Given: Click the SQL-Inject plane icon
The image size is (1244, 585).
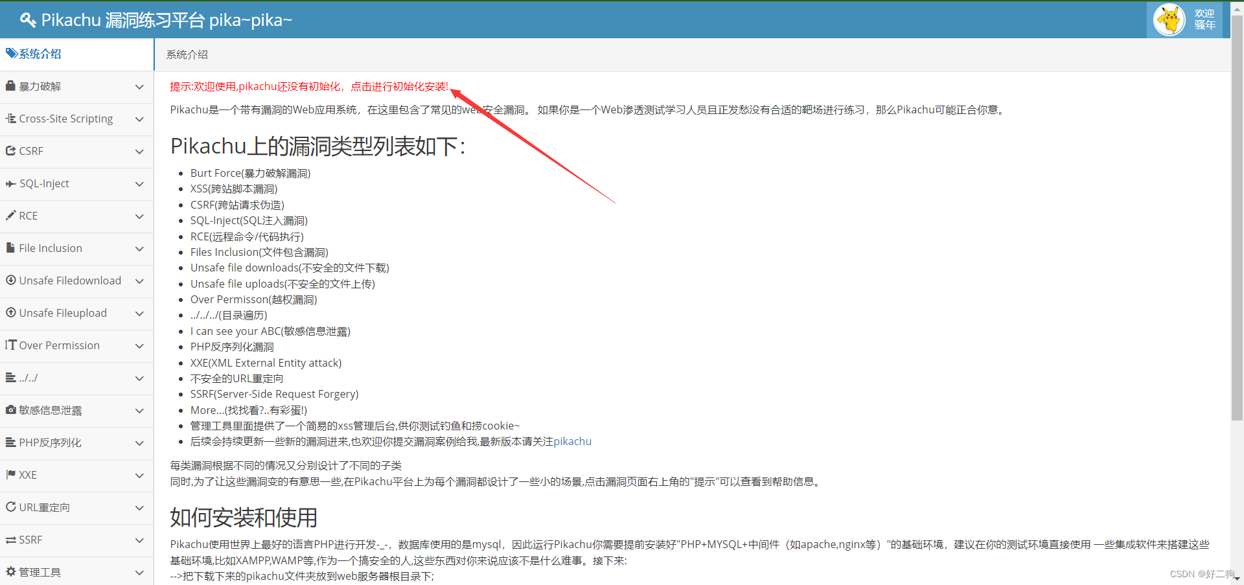Looking at the screenshot, I should [10, 183].
